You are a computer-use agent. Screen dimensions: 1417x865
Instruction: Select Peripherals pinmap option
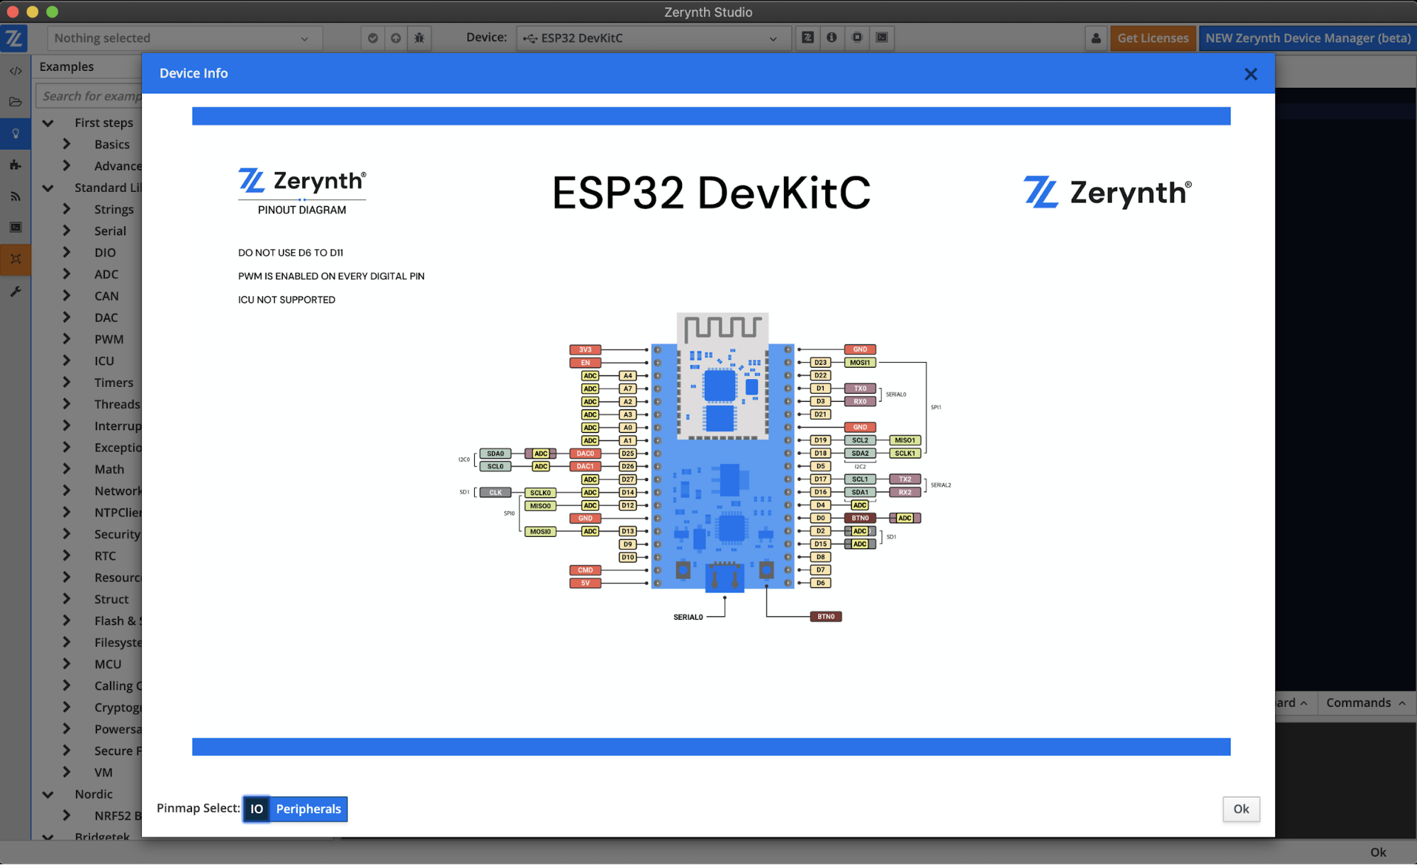(x=308, y=809)
